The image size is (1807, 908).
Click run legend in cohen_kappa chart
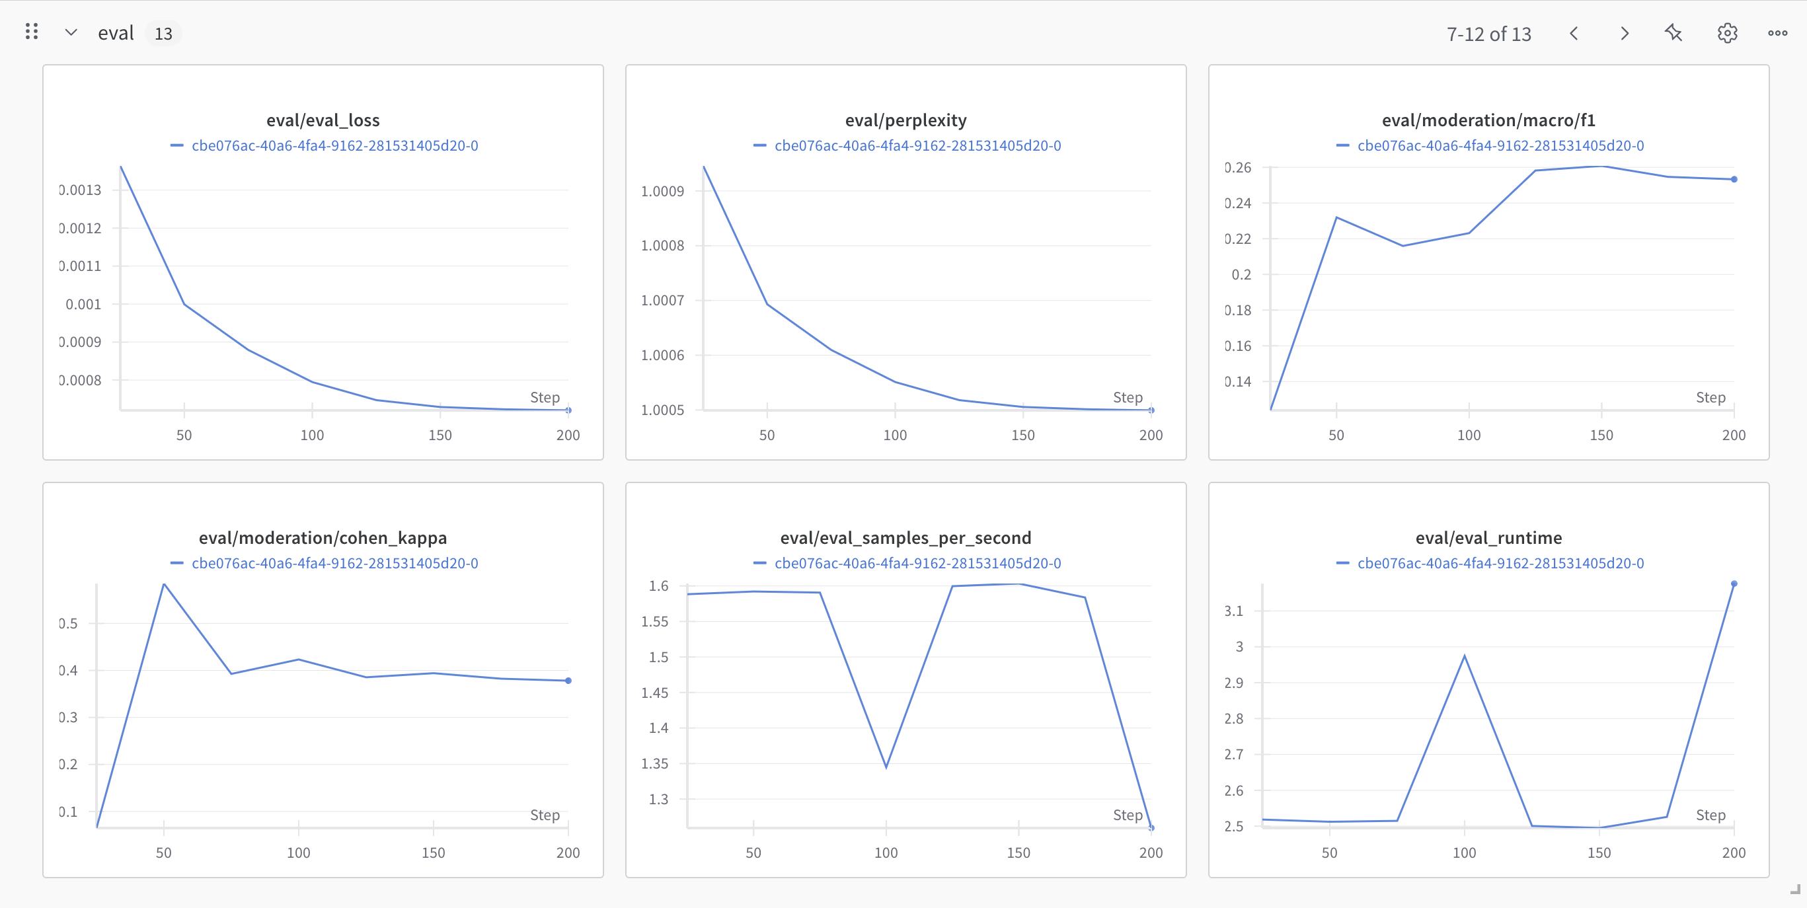(334, 563)
